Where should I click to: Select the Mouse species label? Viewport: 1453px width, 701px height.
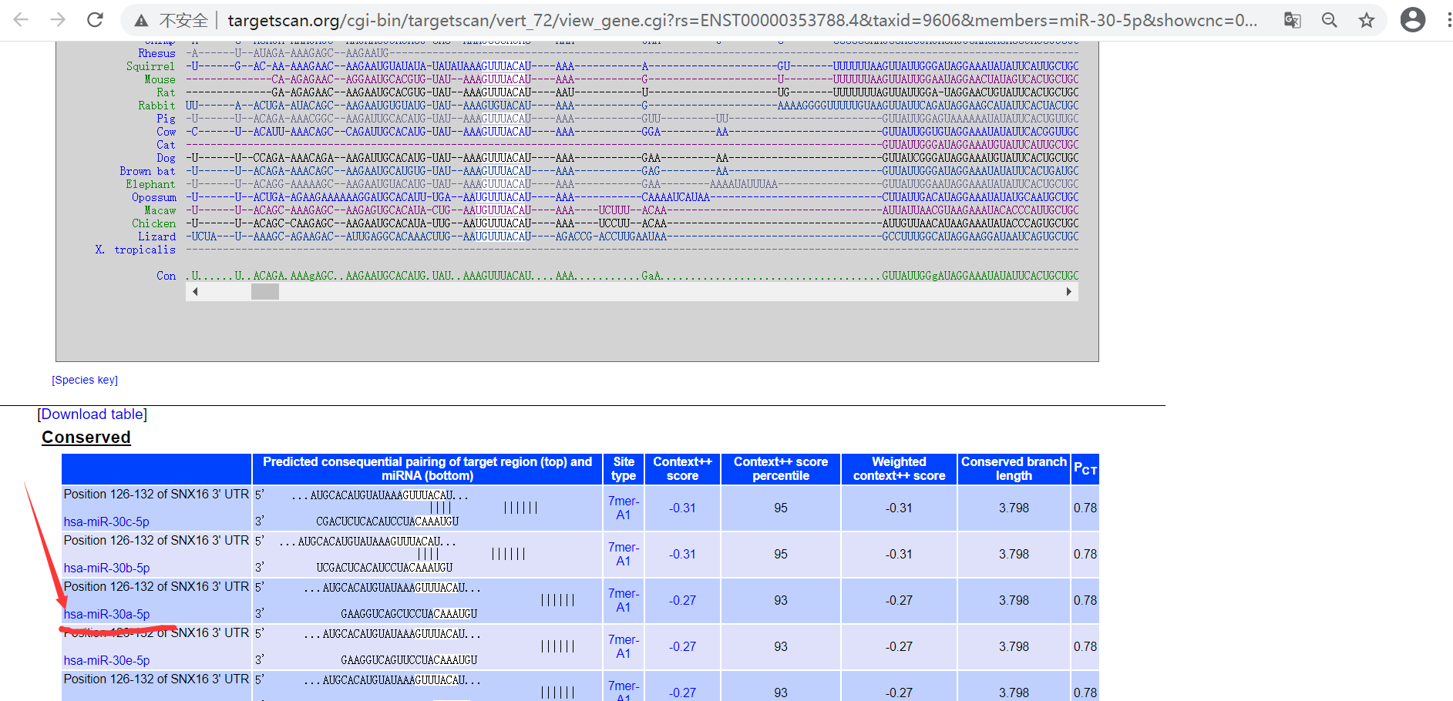[160, 79]
